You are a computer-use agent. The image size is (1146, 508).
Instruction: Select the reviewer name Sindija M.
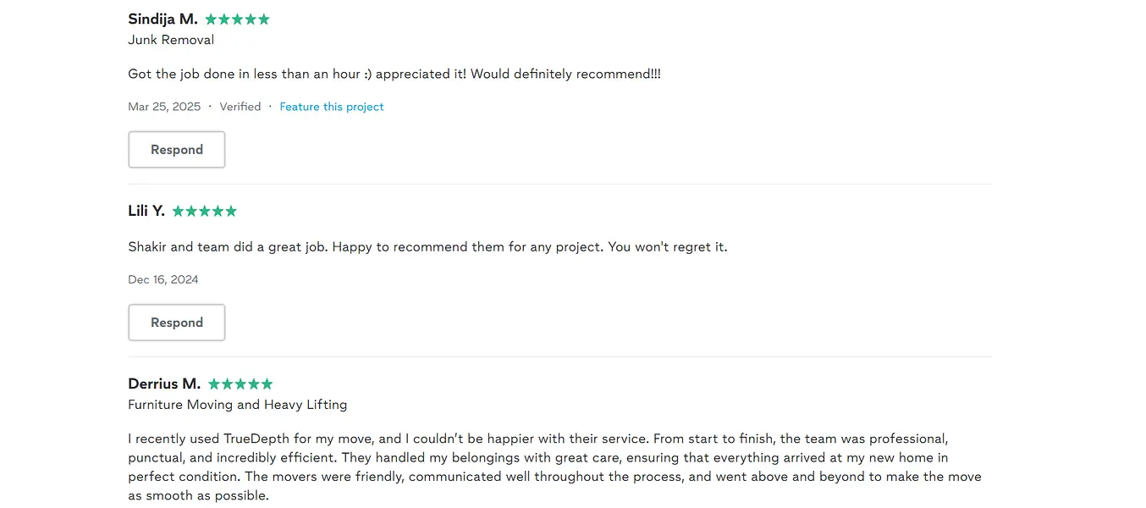coord(163,19)
